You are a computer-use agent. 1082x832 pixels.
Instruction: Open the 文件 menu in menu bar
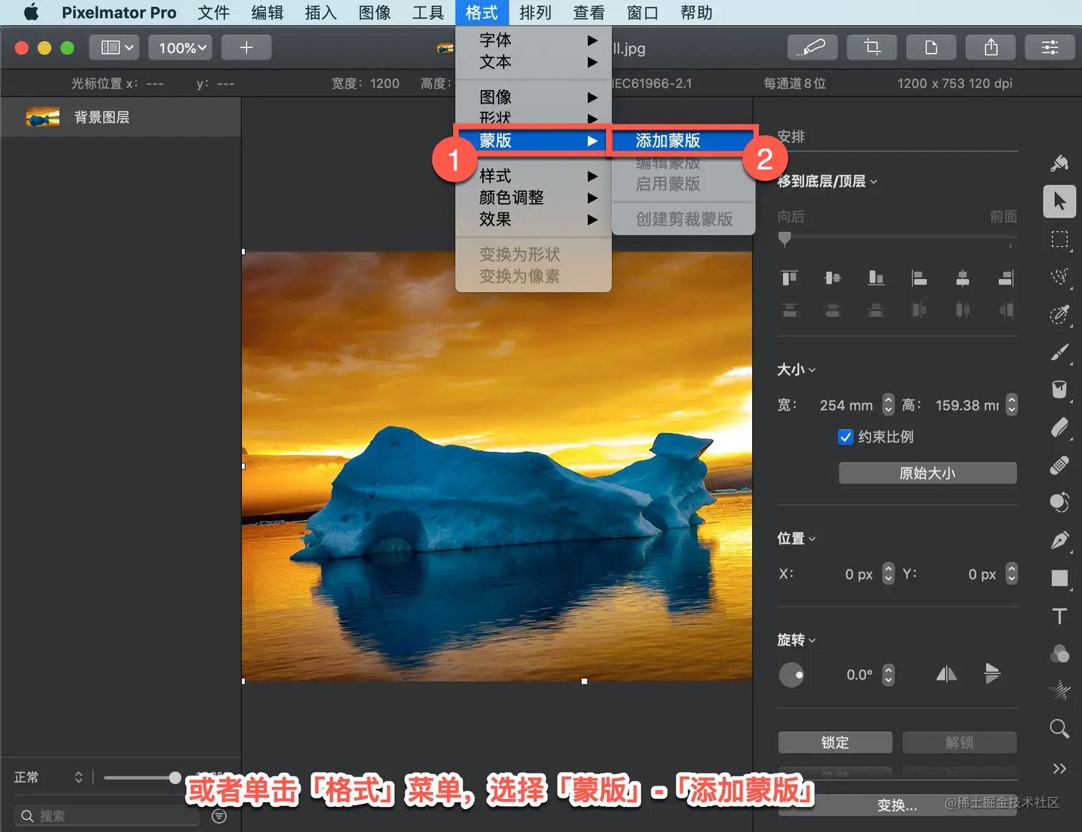pyautogui.click(x=213, y=13)
